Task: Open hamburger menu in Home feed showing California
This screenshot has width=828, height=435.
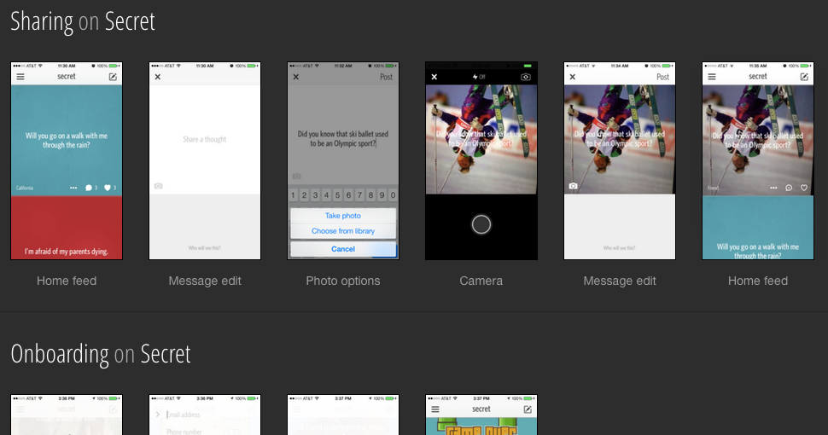Action: 20,77
